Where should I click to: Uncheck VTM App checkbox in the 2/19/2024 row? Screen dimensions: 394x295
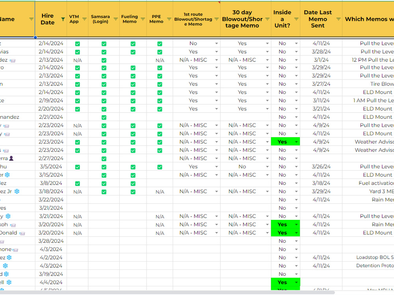pyautogui.click(x=78, y=101)
